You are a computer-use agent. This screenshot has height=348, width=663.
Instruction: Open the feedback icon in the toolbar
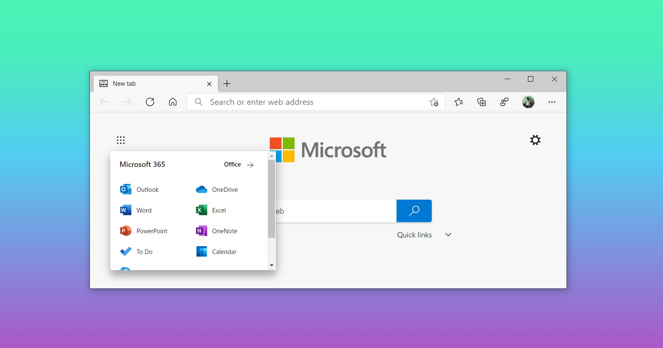[504, 102]
